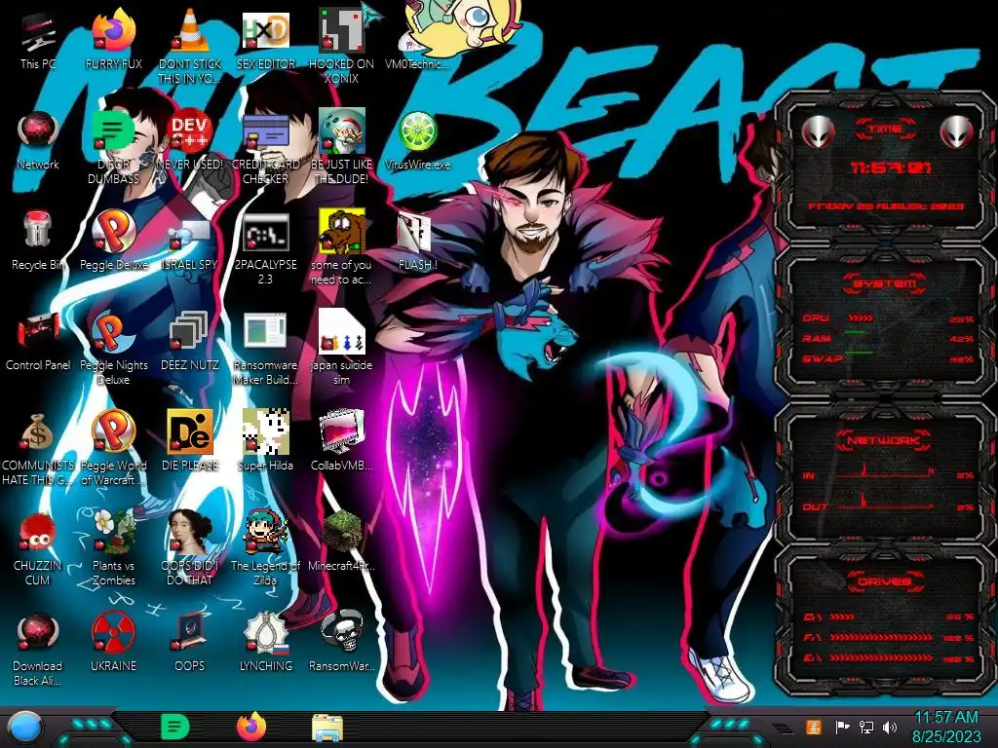Screen dimensions: 998x748
Task: Click the orange Java tray icon
Action: point(814,727)
